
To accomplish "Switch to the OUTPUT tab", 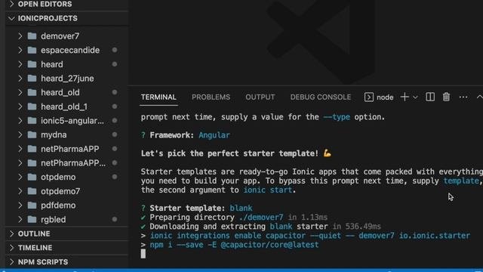I will (x=260, y=97).
